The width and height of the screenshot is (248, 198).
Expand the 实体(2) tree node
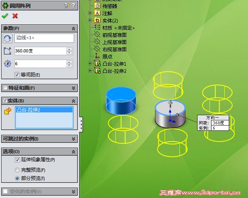90,20
